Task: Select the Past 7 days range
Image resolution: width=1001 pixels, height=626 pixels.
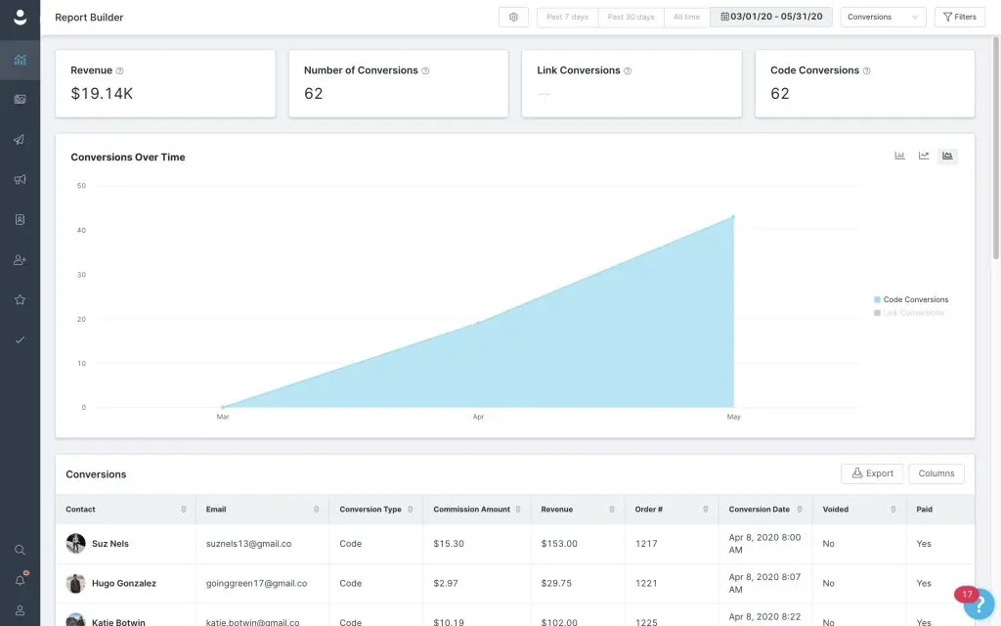Action: pos(567,17)
